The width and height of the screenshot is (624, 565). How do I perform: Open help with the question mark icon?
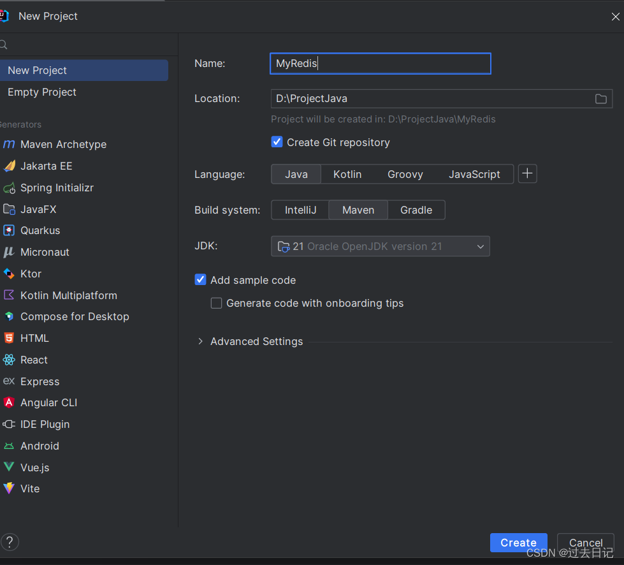click(10, 542)
